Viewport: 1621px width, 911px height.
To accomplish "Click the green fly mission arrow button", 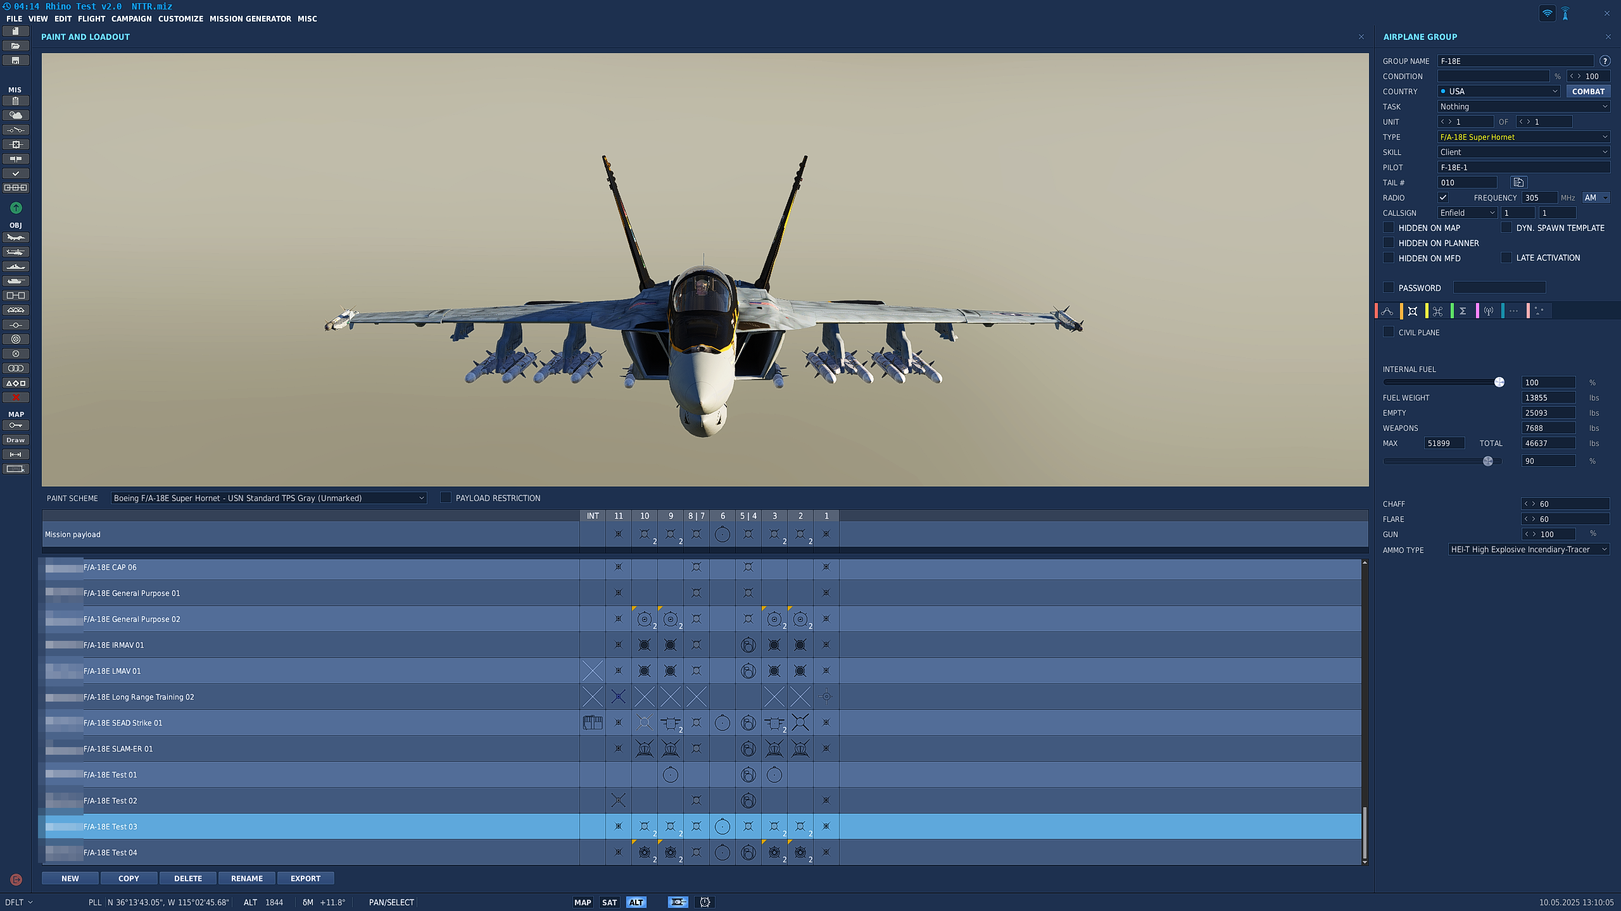I will (x=16, y=208).
